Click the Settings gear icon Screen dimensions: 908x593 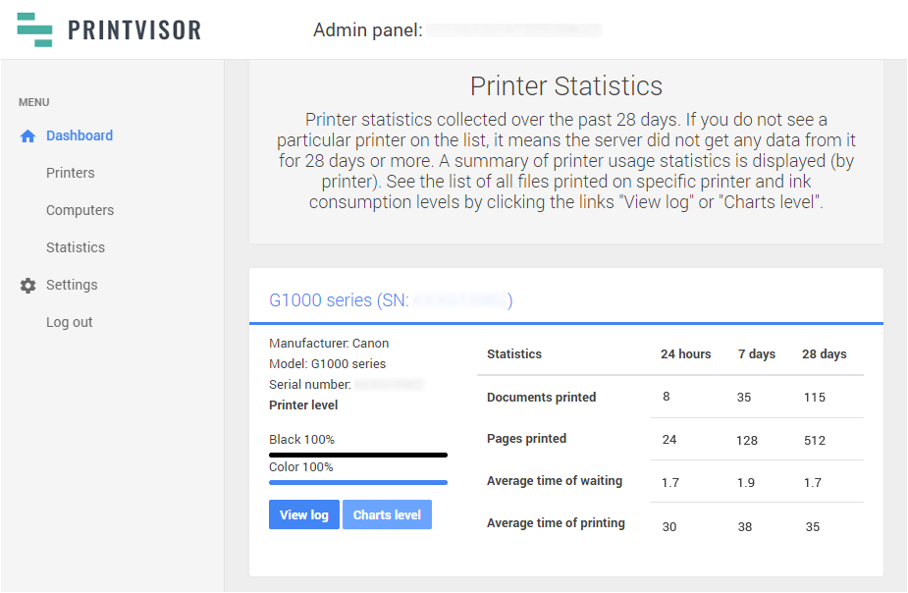tap(27, 286)
